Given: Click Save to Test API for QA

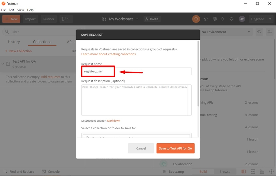Looking at the screenshot, I should (175, 148).
